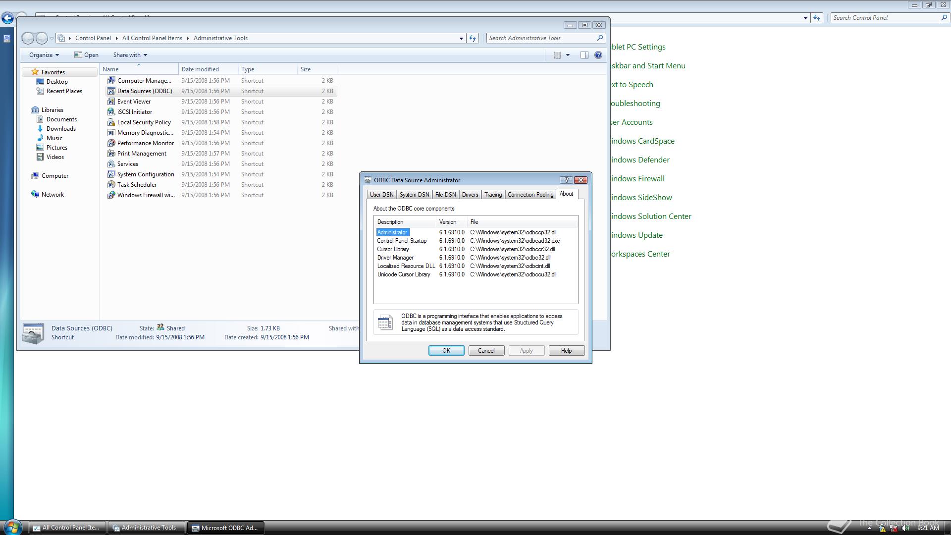
Task: Click the Version column header in ODBC list
Action: click(x=451, y=222)
